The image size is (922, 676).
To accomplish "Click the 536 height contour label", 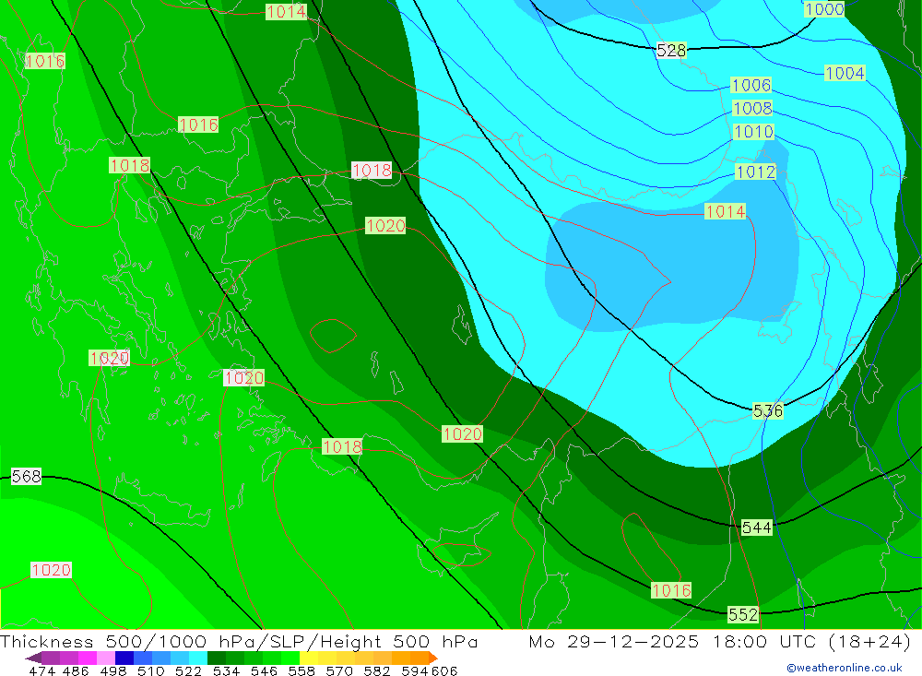I will [768, 410].
